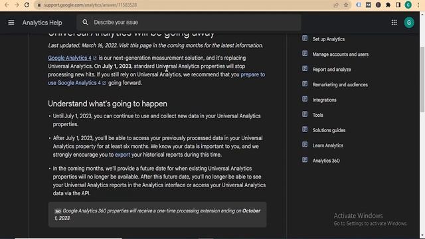Open Chrome profile avatar in toolbar
The height and width of the screenshot is (239, 425).
click(408, 5)
